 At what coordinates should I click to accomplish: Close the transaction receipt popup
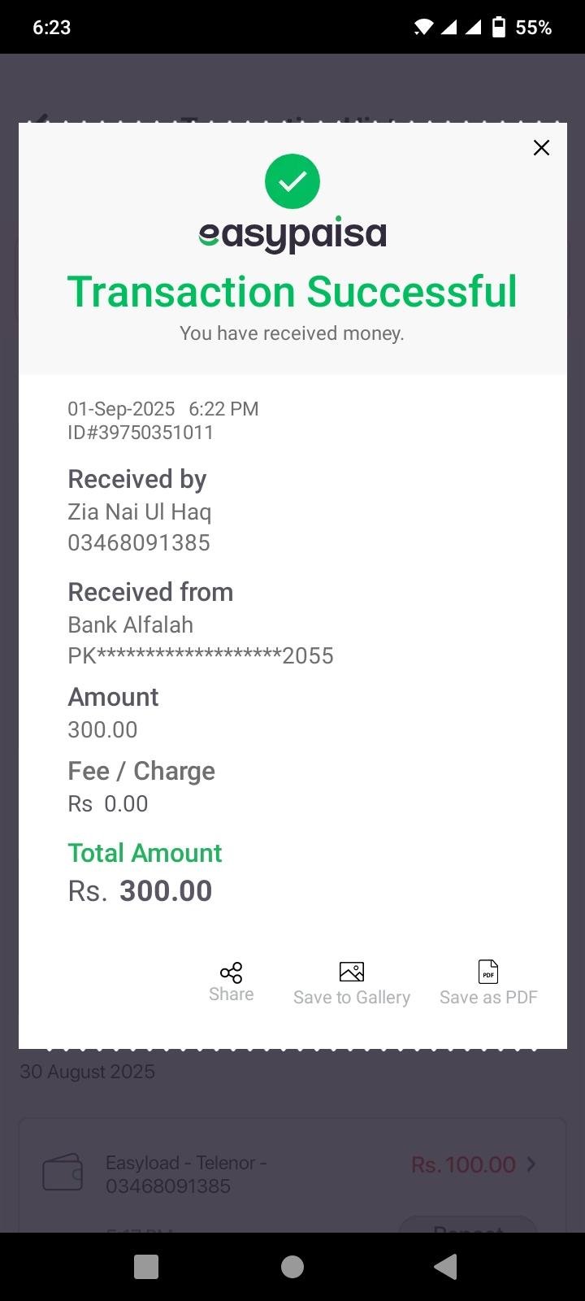coord(541,148)
